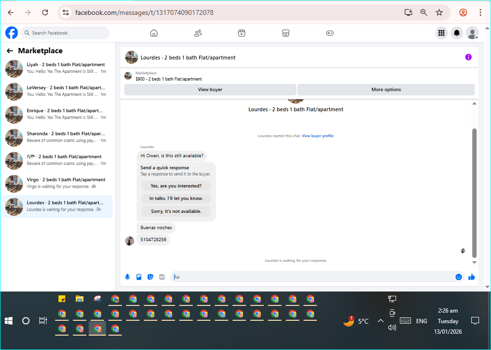The height and width of the screenshot is (350, 491).
Task: Click Lourdes's avatar beside phone number message
Action: click(129, 241)
